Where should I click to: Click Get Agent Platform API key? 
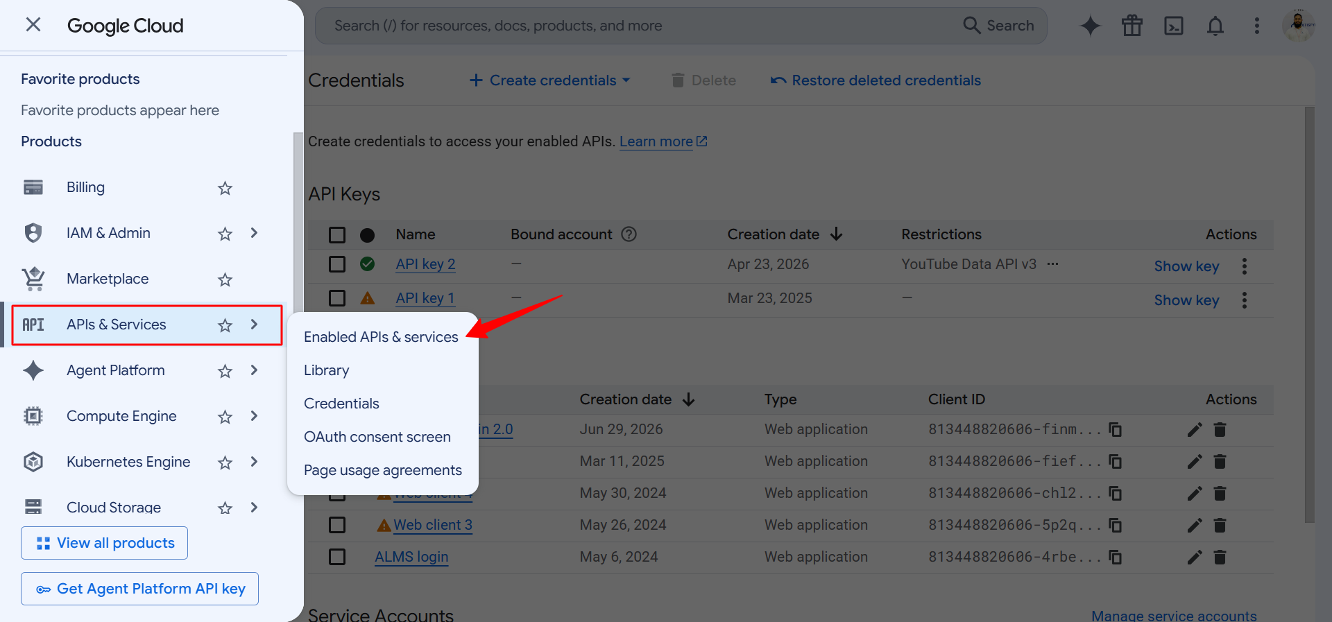(139, 589)
